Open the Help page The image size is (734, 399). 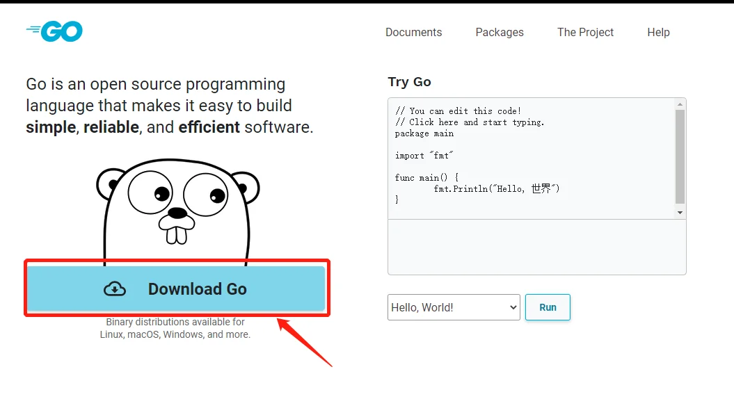658,32
